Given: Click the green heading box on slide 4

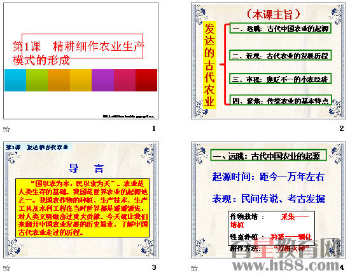Looking at the screenshot, I should (269, 156).
